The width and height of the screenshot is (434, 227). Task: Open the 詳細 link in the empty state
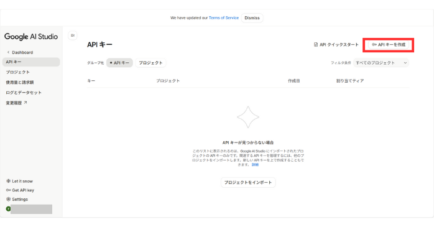(x=255, y=164)
